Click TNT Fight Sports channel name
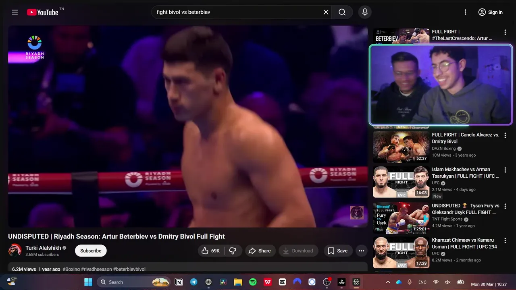 click(x=447, y=220)
